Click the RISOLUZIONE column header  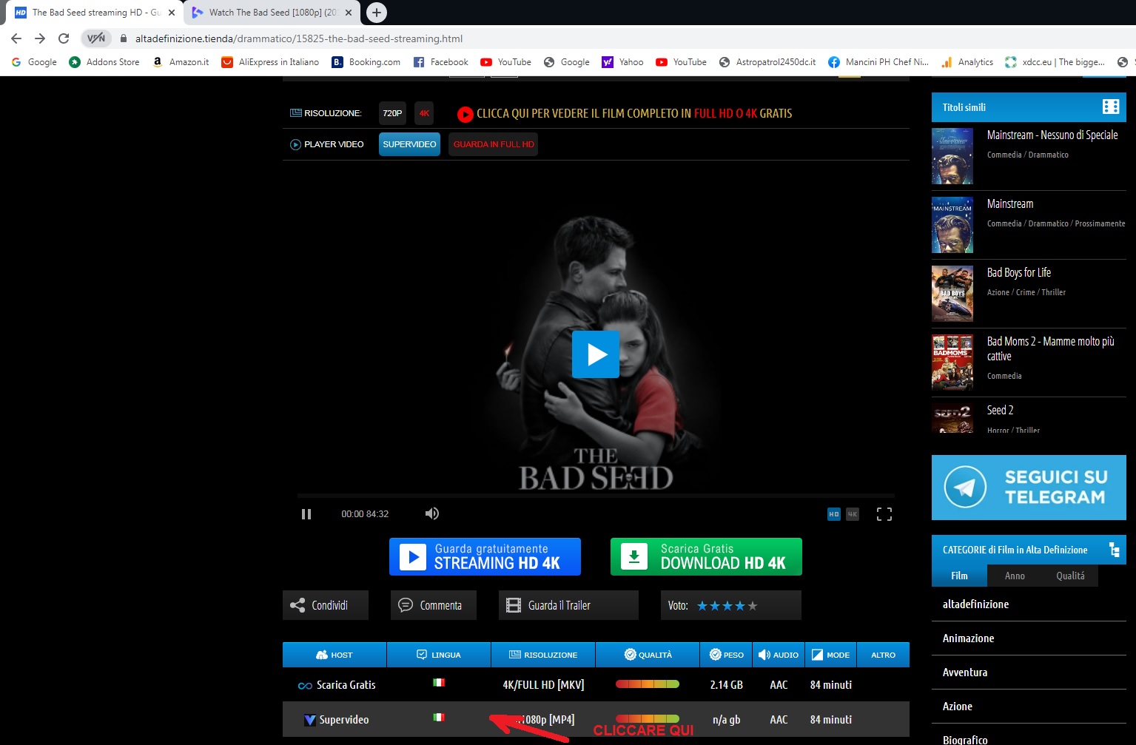point(543,655)
